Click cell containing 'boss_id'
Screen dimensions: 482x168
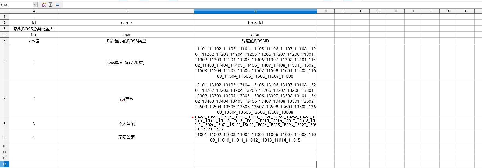255,23
